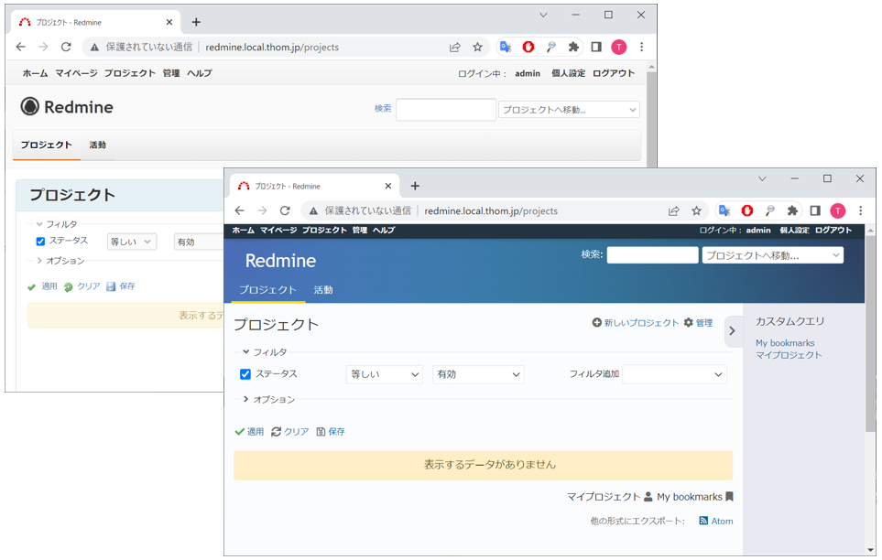
Task: Click reload icon in front browser window
Action: (x=285, y=210)
